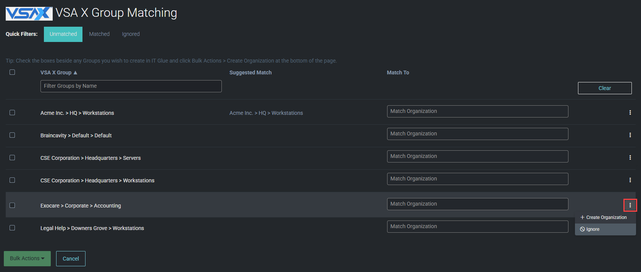Expand the Bulk Actions dropdown

27,258
